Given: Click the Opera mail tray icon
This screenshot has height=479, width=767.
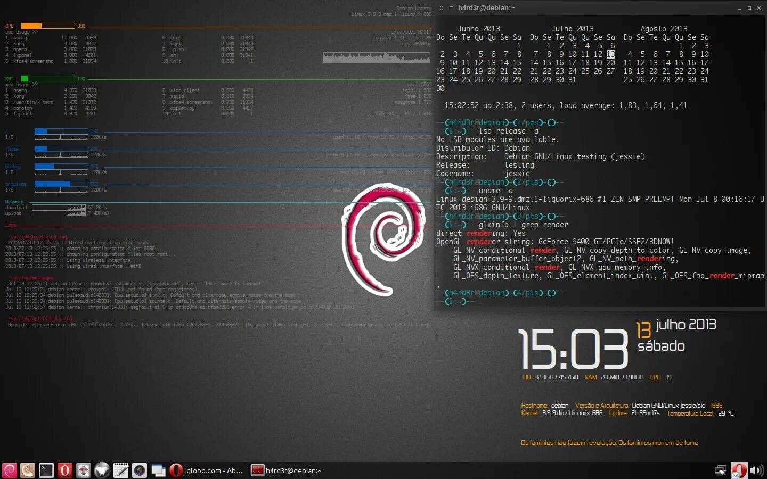Looking at the screenshot, I should tap(738, 470).
